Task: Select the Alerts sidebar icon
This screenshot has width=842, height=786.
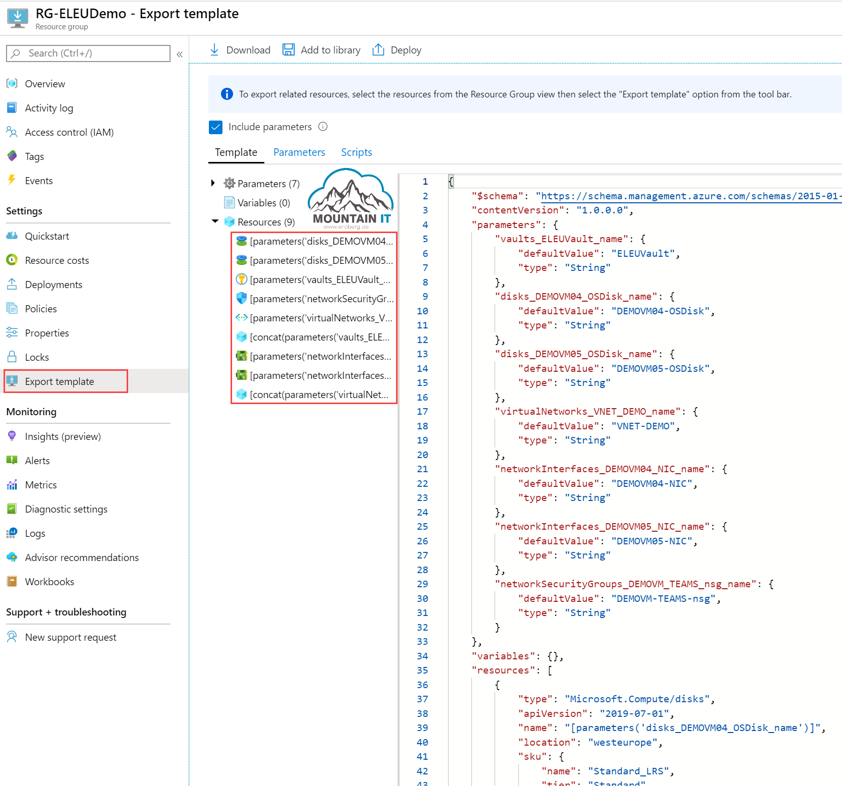Action: pos(12,460)
